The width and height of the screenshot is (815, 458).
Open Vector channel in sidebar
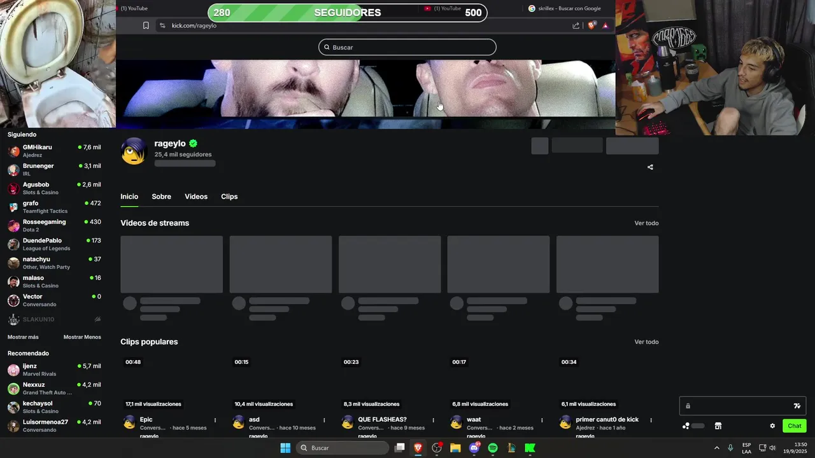pyautogui.click(x=54, y=300)
